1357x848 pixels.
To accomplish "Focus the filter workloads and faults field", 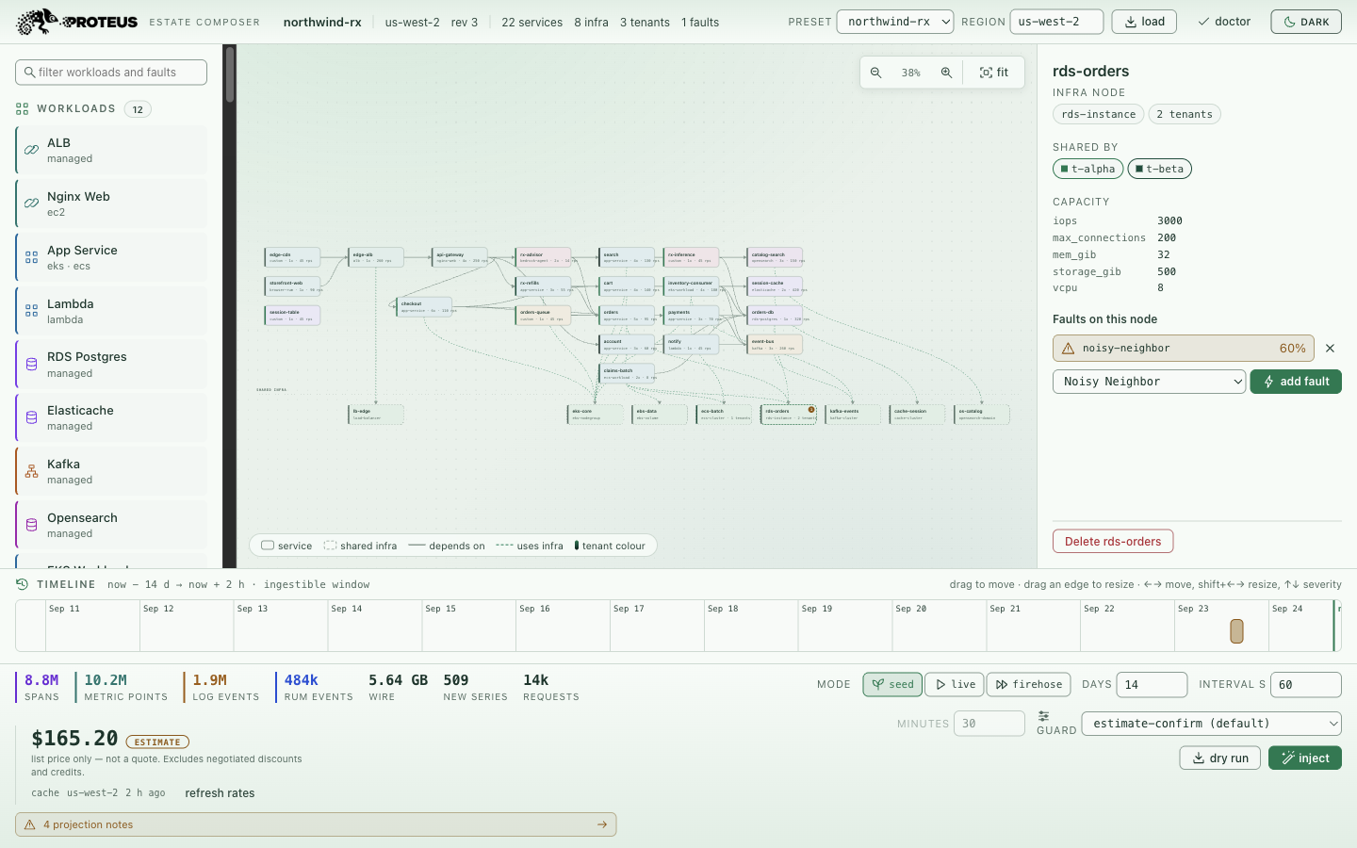I will 111,73.
